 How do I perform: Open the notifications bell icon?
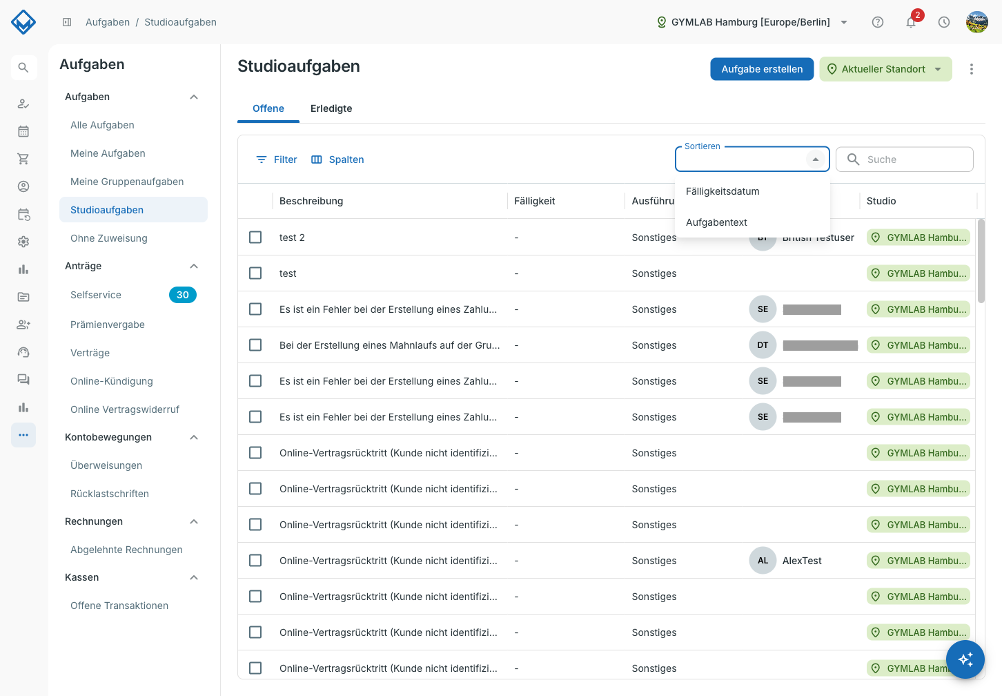click(x=911, y=22)
